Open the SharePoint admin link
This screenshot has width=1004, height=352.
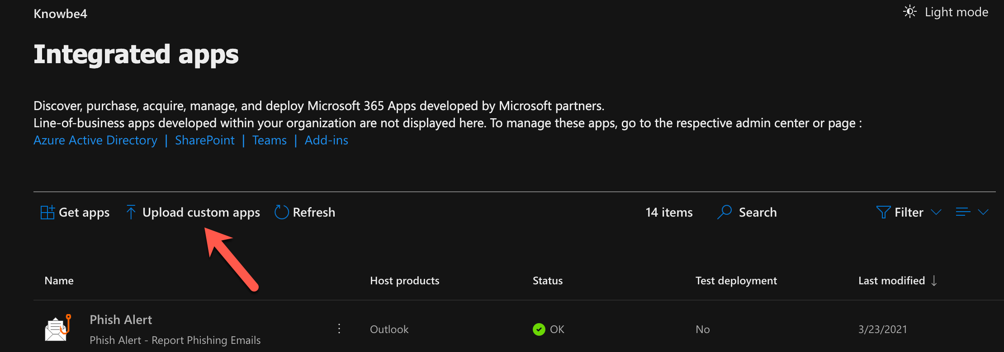point(205,140)
